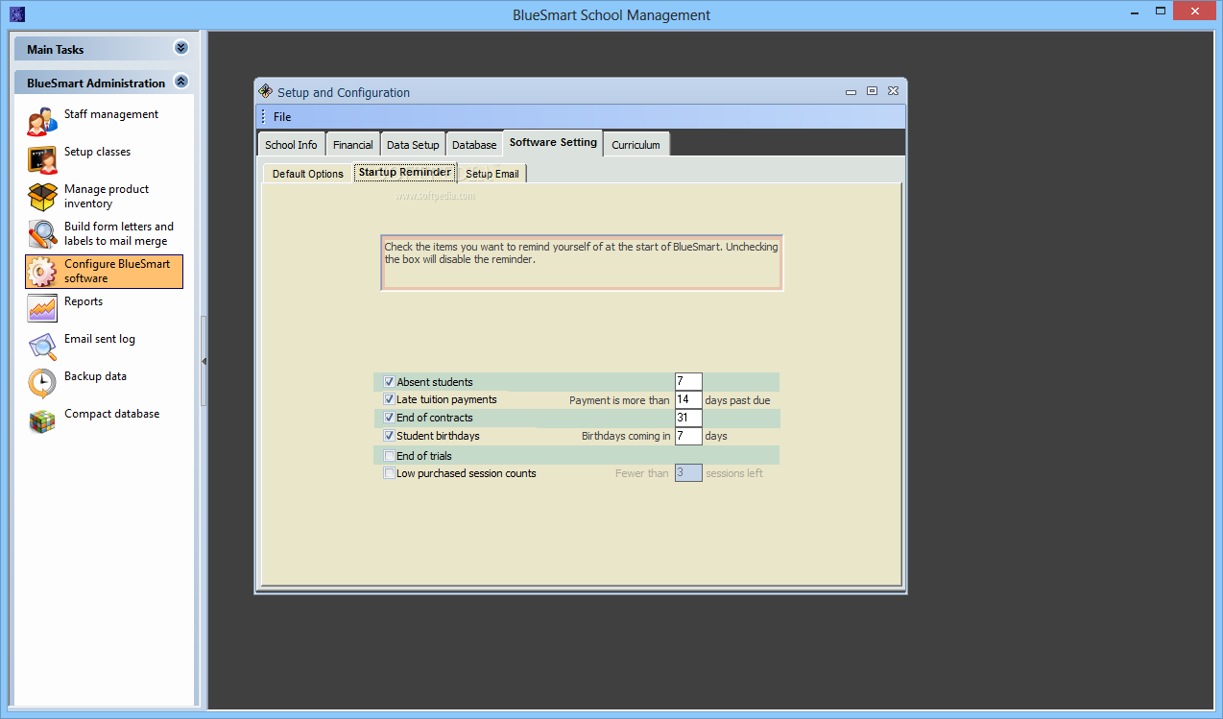Screen dimensions: 1223x719
Task: Select the Startup Reminder subtab
Action: point(405,172)
